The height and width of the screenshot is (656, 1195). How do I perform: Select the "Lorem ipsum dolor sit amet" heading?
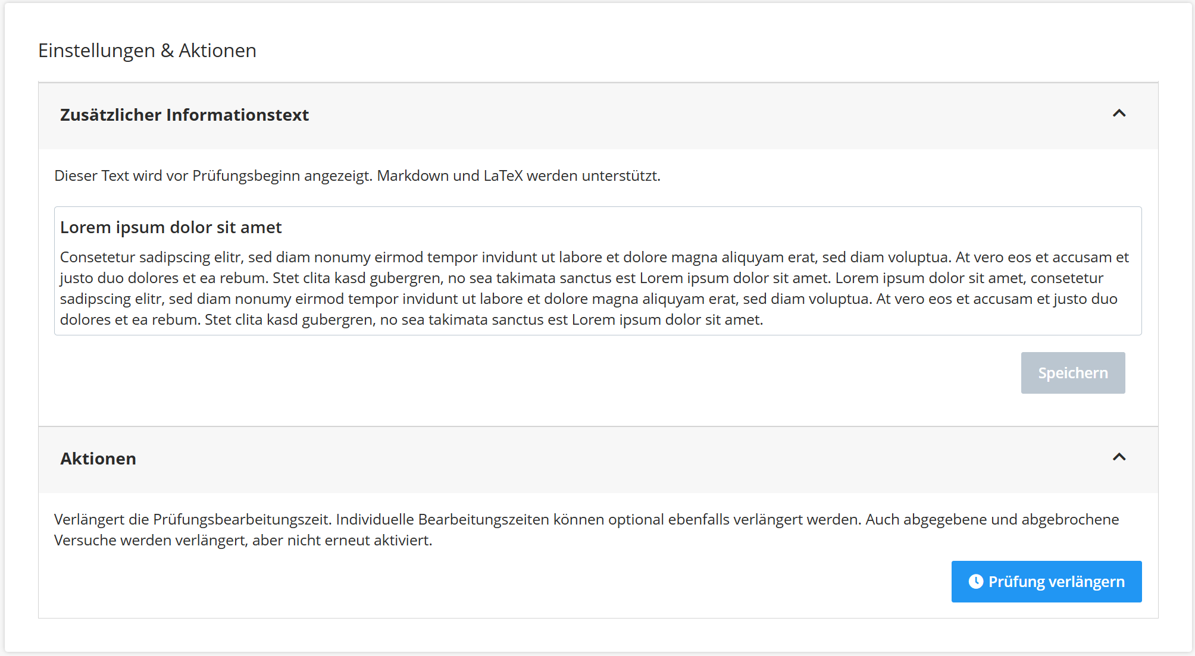point(171,227)
